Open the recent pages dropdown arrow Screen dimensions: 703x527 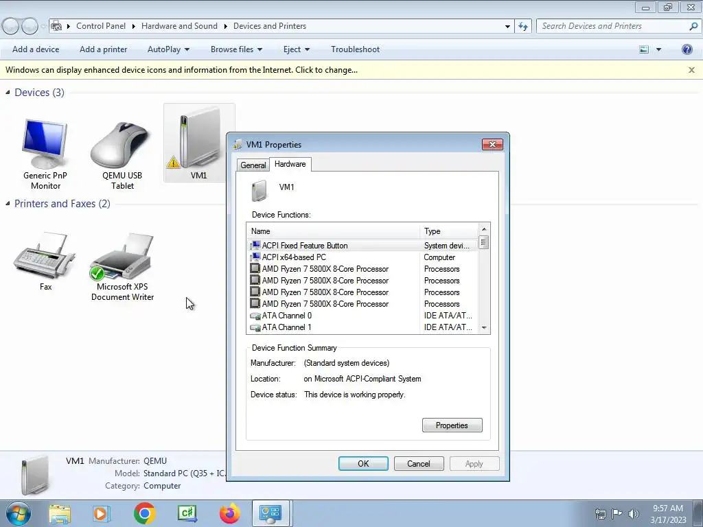coord(43,27)
